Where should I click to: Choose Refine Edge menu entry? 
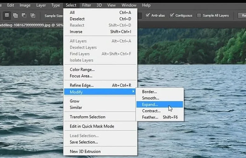(x=100, y=85)
